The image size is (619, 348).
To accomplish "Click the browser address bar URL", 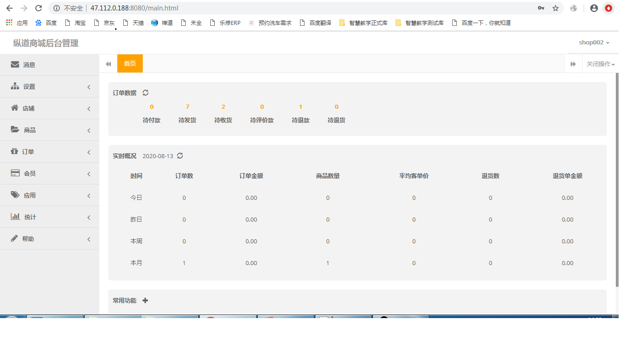I will pyautogui.click(x=134, y=8).
